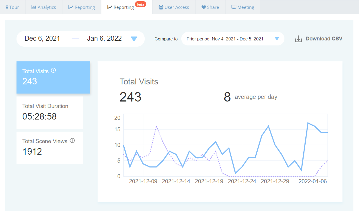Viewport: 359px width, 211px height.
Task: Click the Share heart icon
Action: tap(203, 7)
